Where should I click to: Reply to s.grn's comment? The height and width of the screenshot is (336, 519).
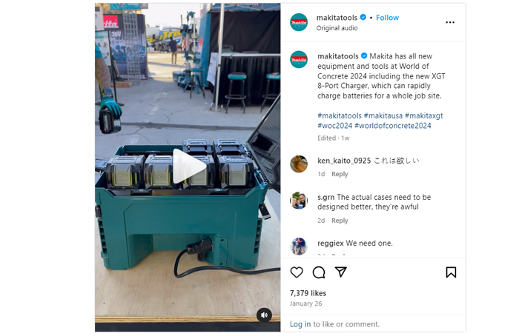(340, 221)
